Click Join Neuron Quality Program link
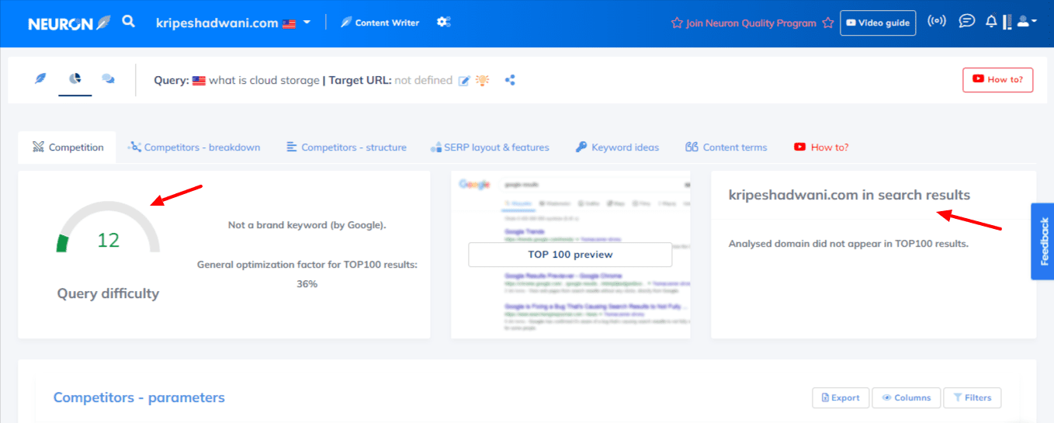 click(x=751, y=23)
